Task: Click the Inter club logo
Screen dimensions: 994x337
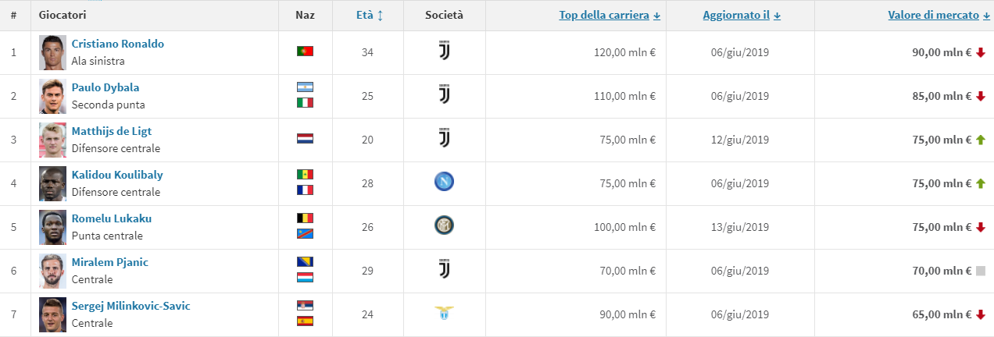Action: point(445,226)
